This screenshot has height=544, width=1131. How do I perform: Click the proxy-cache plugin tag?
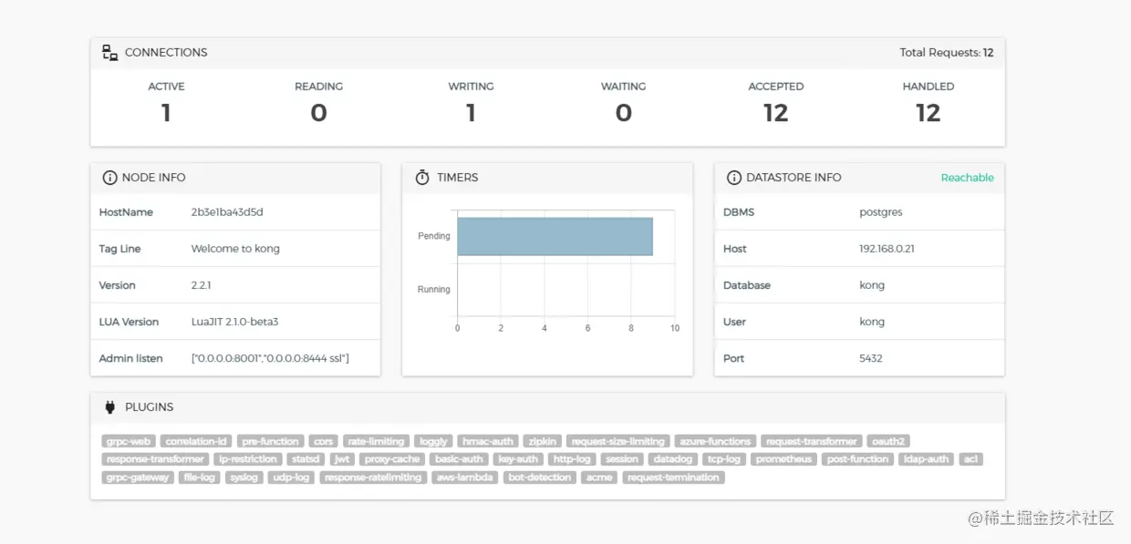(392, 459)
